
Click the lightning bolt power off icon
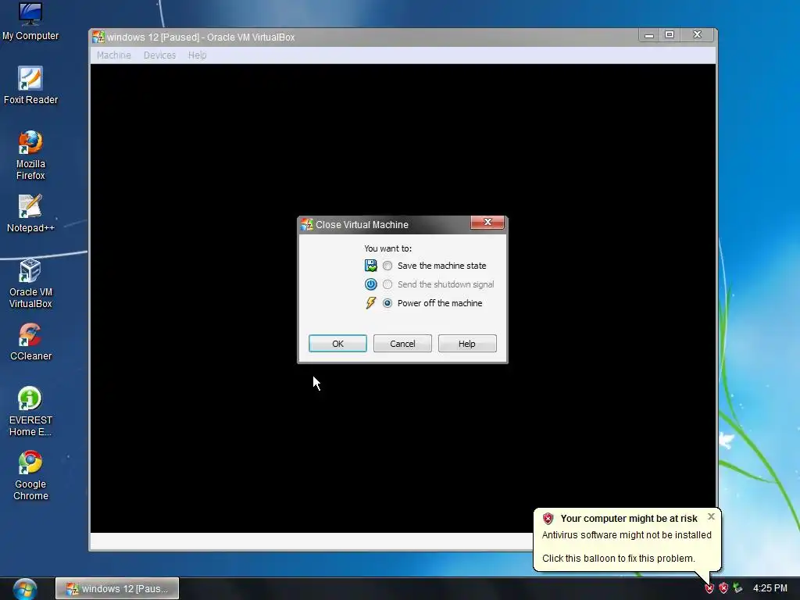[371, 303]
